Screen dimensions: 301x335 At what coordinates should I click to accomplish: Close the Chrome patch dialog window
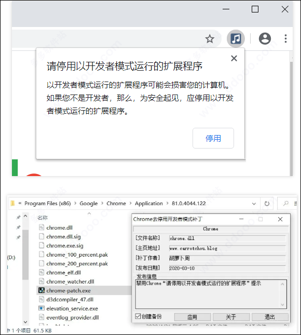pyautogui.click(x=280, y=219)
